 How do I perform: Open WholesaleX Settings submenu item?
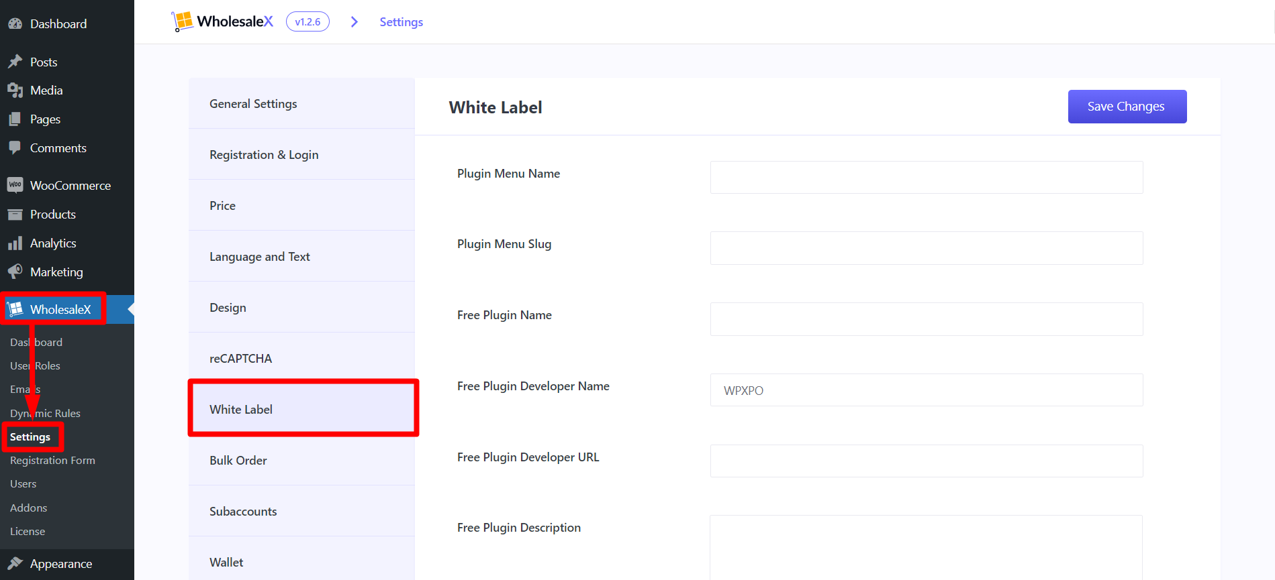point(30,437)
